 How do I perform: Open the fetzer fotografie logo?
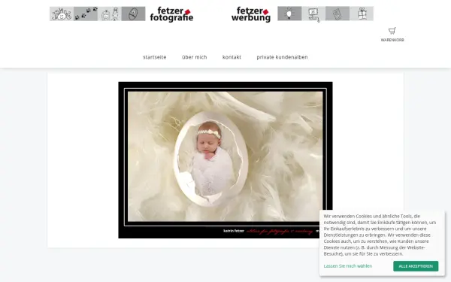click(x=171, y=14)
